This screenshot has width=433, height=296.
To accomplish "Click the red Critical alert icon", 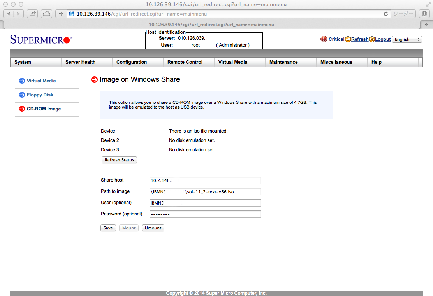I will tap(324, 39).
